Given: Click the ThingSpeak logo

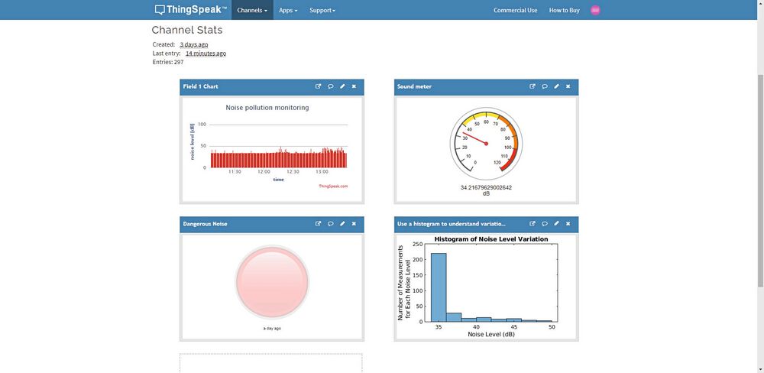Looking at the screenshot, I should pyautogui.click(x=191, y=10).
